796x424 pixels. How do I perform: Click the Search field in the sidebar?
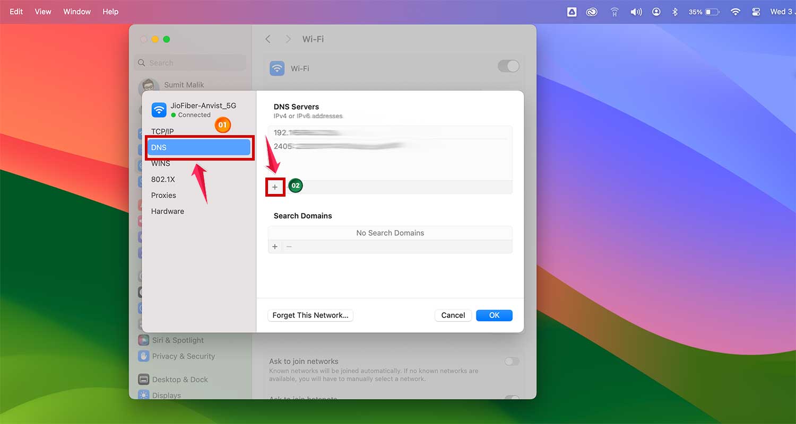click(189, 63)
